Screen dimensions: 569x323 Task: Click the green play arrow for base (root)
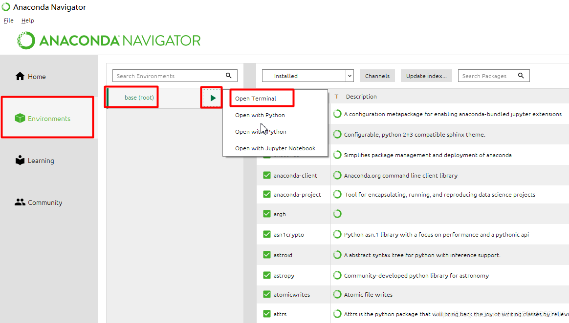click(213, 98)
